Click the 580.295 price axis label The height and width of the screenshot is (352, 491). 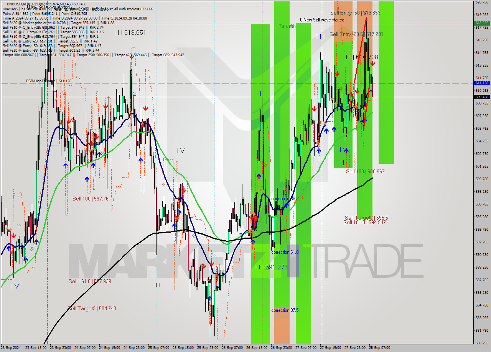pyautogui.click(x=482, y=343)
